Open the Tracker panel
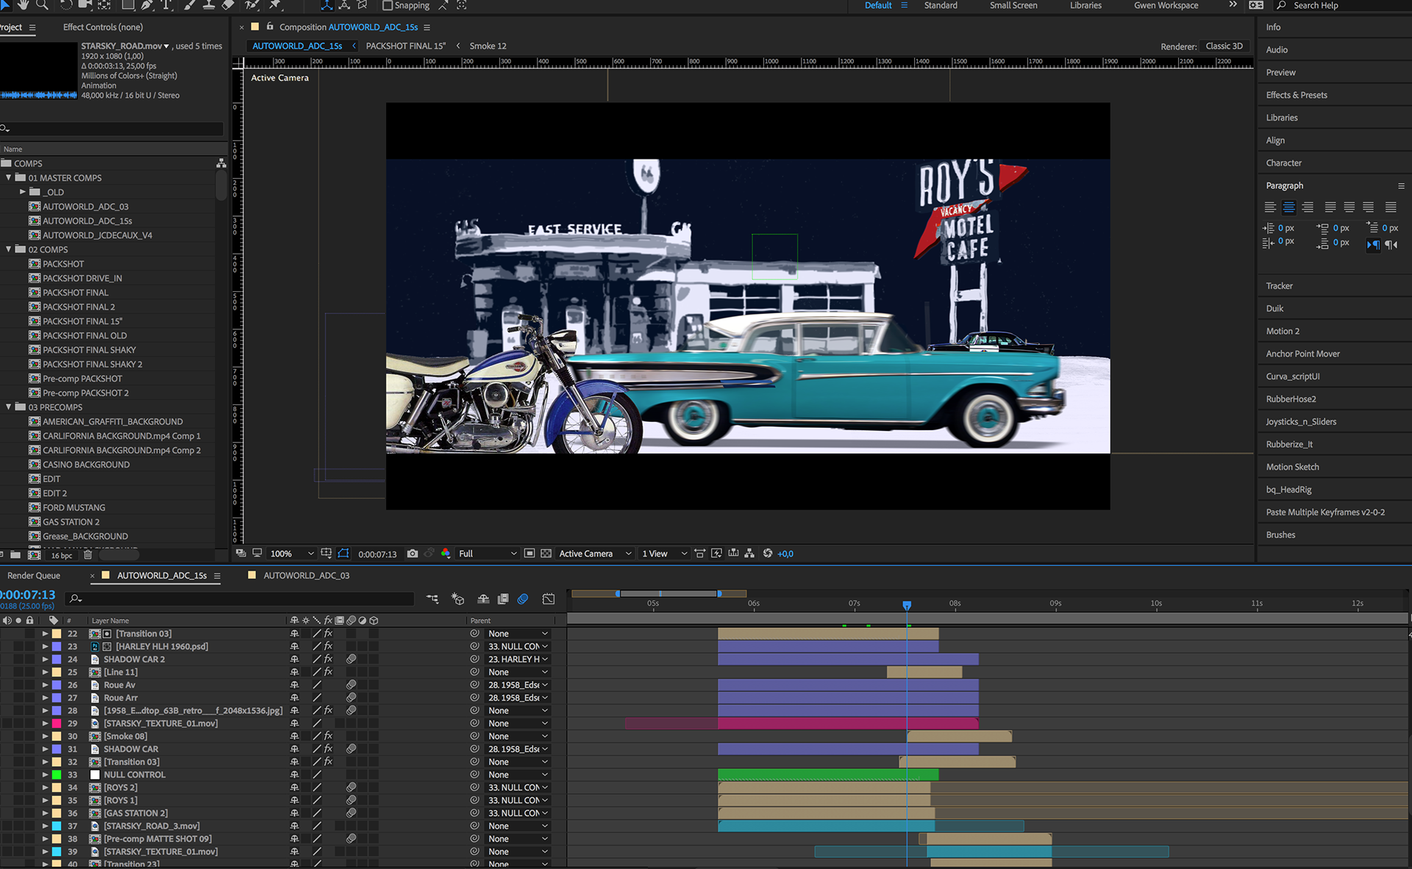The width and height of the screenshot is (1412, 869). tap(1279, 286)
